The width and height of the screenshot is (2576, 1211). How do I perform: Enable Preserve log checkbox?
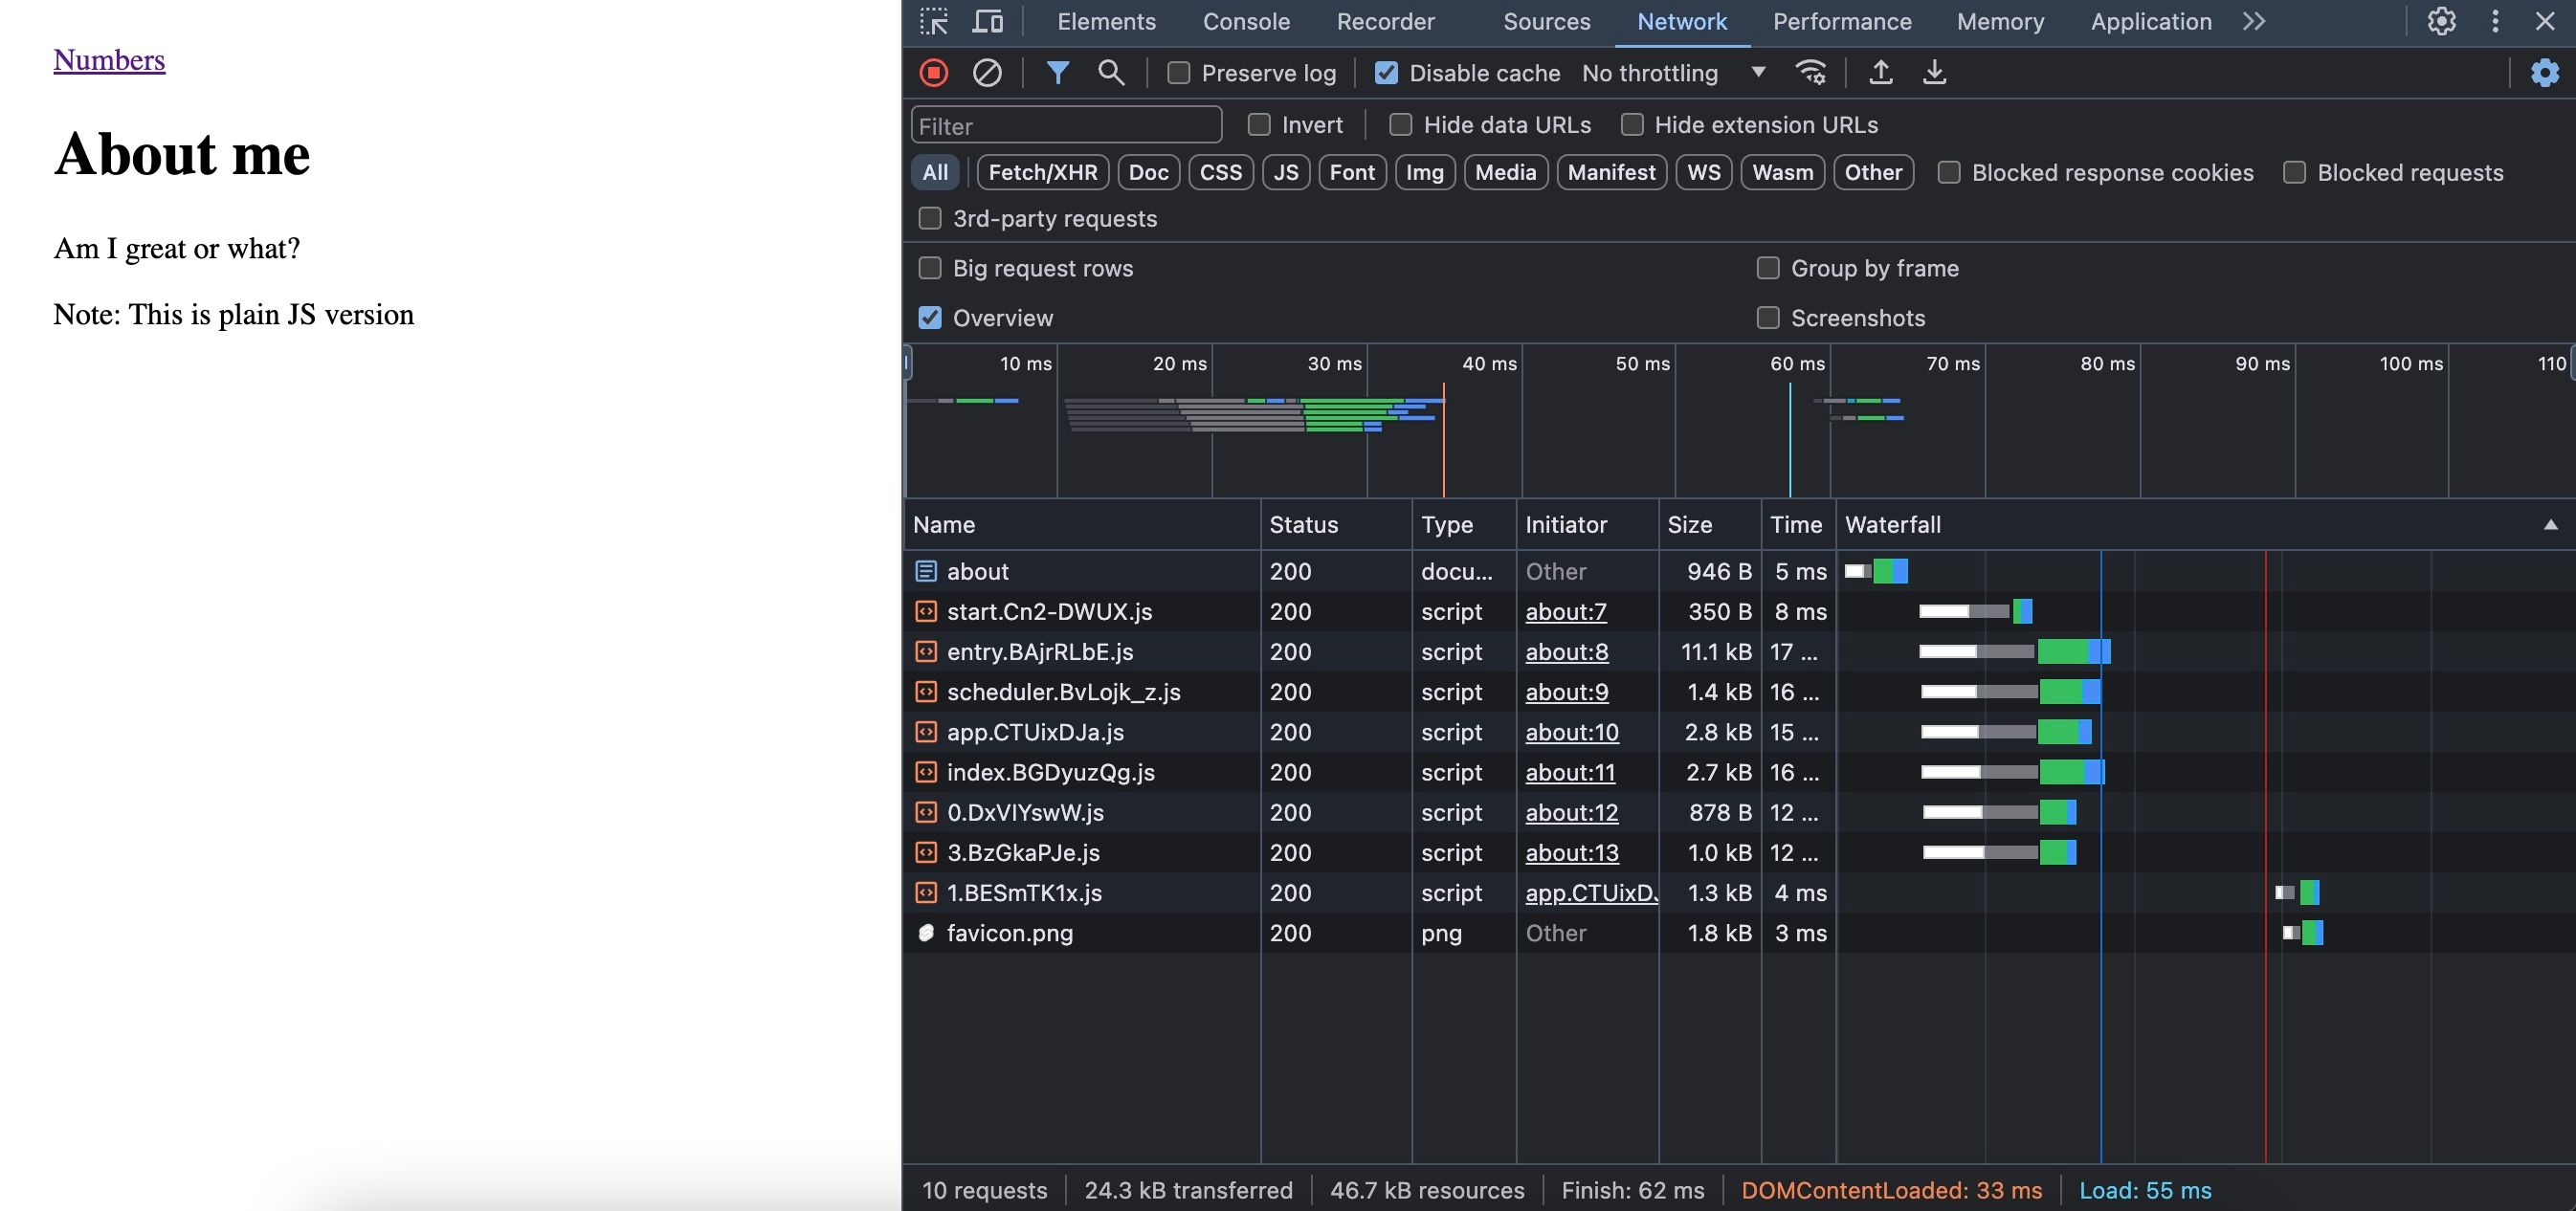(x=1179, y=73)
